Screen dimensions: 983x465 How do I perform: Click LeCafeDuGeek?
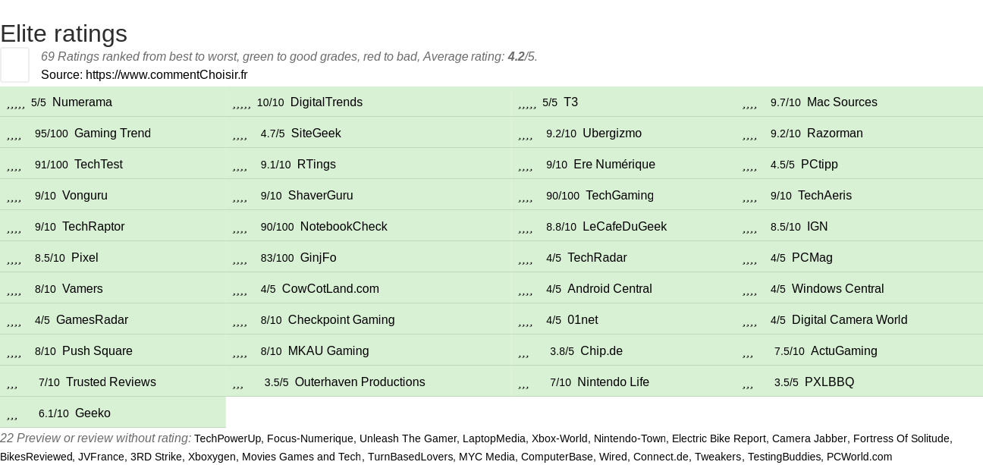point(624,226)
